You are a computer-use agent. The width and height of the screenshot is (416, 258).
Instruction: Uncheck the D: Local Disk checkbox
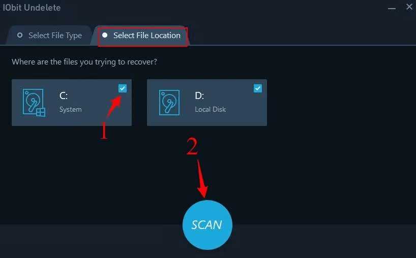pyautogui.click(x=258, y=88)
